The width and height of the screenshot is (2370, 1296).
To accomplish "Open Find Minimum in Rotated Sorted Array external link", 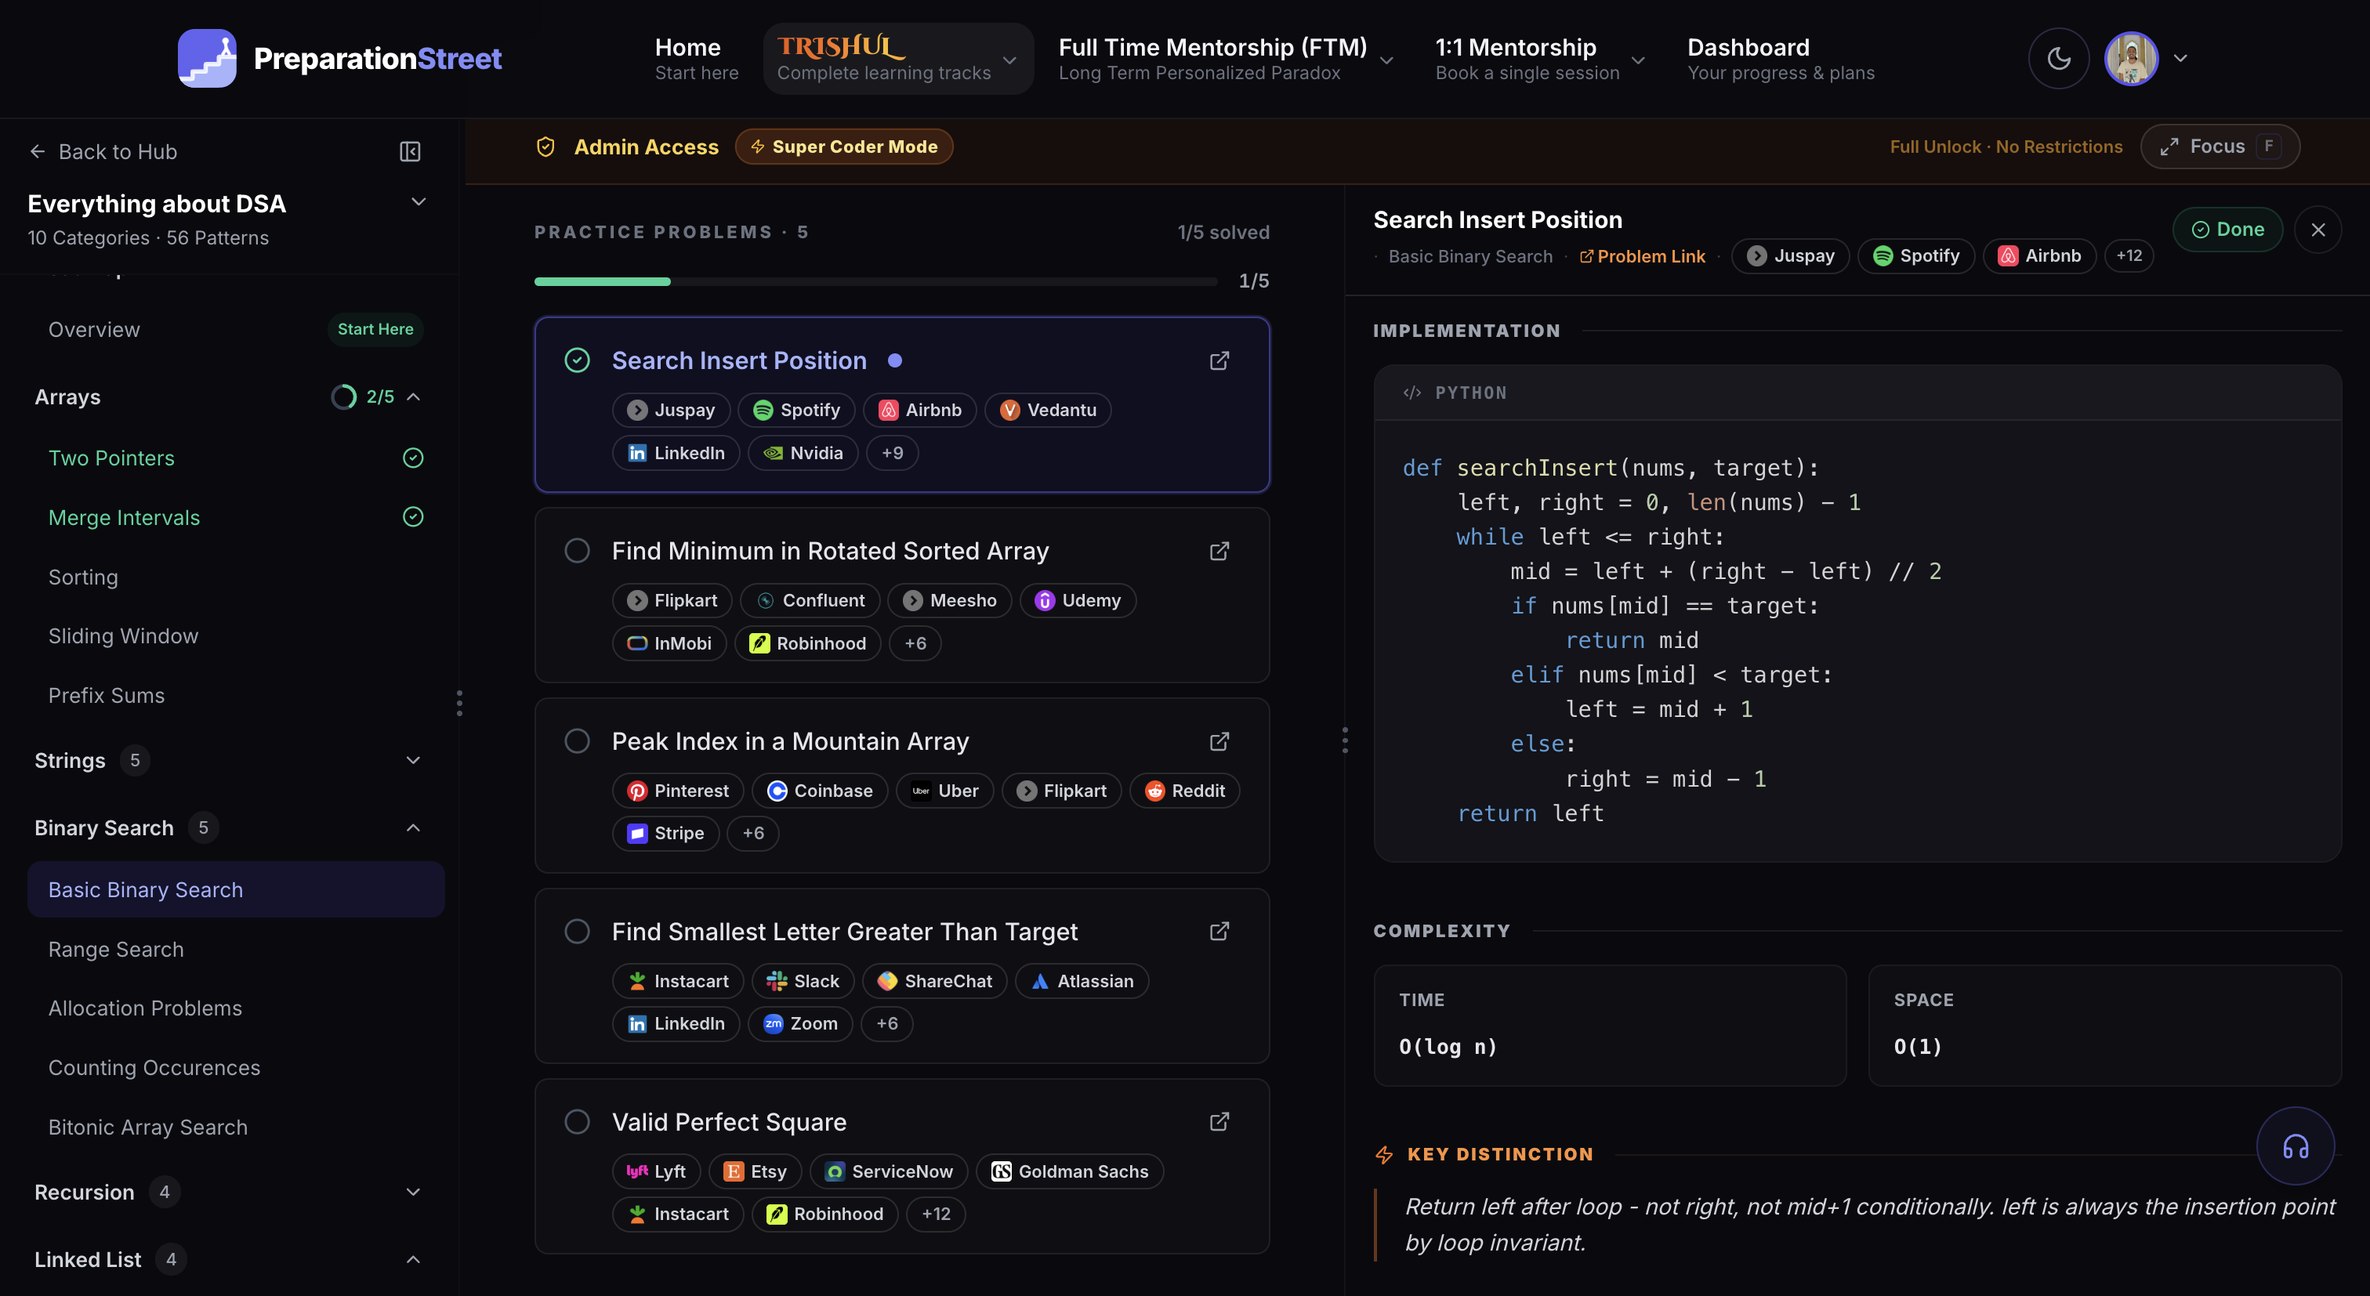I will click(x=1219, y=551).
